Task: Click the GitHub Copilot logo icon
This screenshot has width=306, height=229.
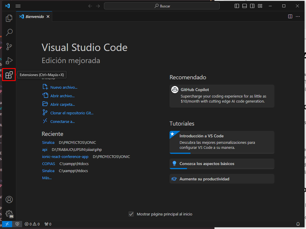Action: (175, 90)
